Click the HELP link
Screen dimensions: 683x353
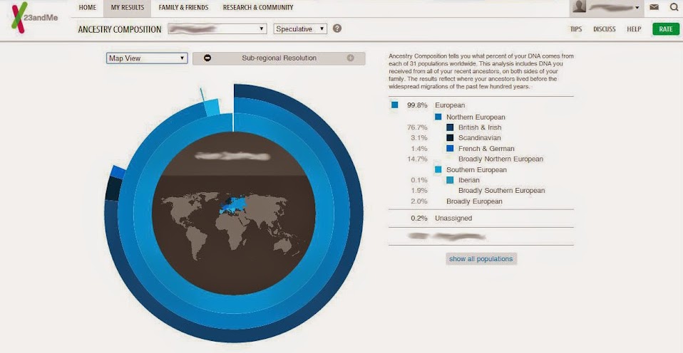tap(634, 29)
